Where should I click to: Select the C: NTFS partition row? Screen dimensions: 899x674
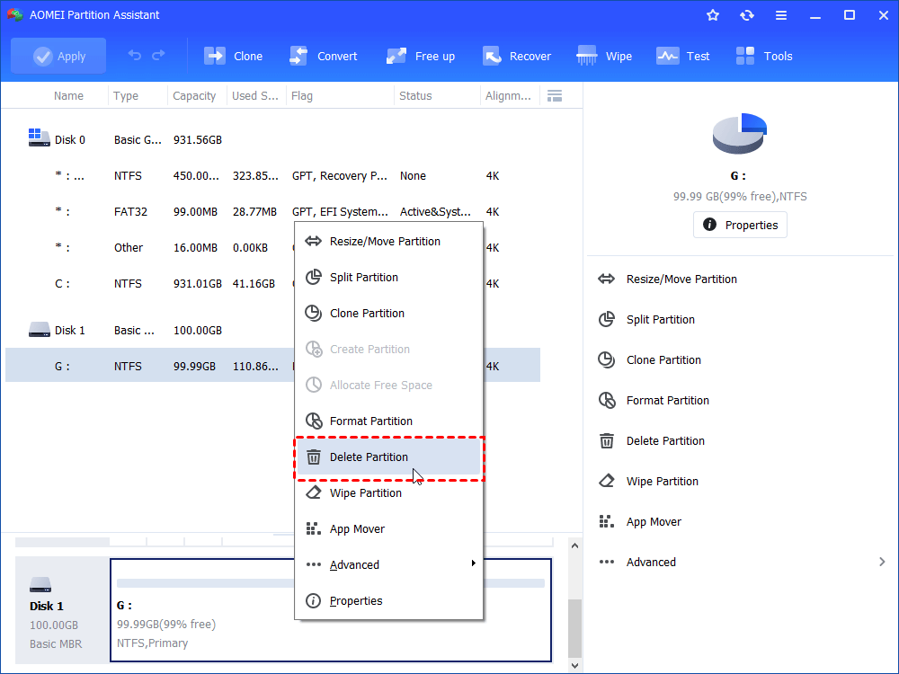tap(273, 284)
